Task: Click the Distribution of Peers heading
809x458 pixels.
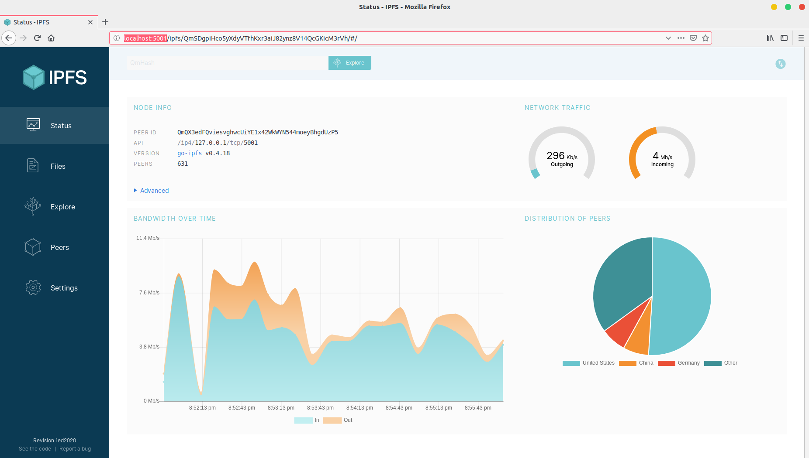Action: [x=567, y=219]
